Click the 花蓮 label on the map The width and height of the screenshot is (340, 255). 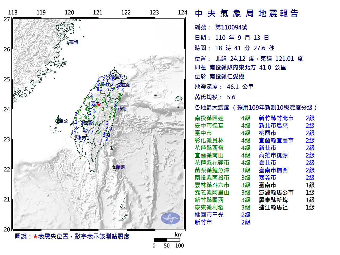(122, 109)
